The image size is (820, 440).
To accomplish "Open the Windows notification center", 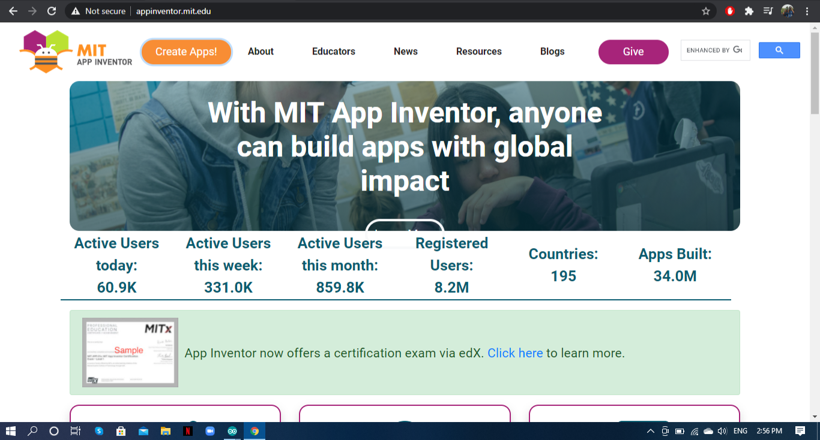I will click(x=800, y=430).
